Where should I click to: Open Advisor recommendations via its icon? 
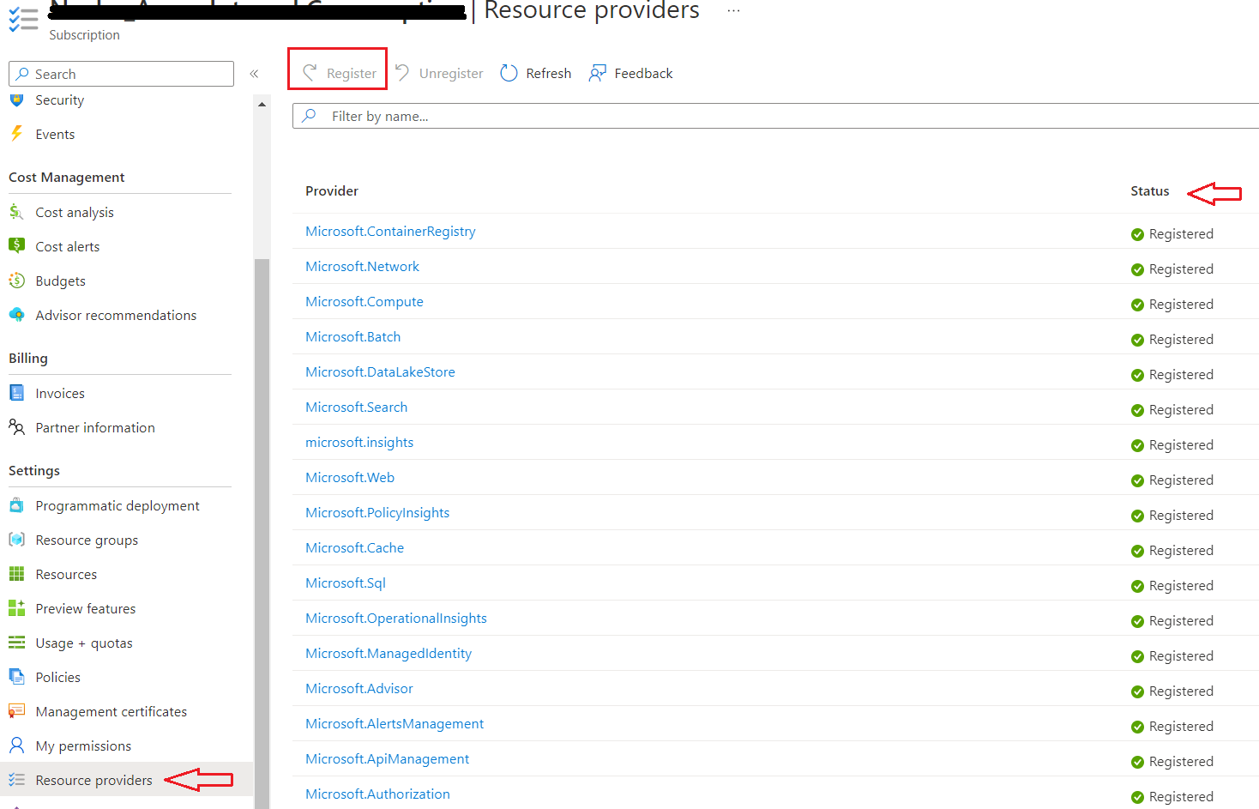tap(17, 315)
